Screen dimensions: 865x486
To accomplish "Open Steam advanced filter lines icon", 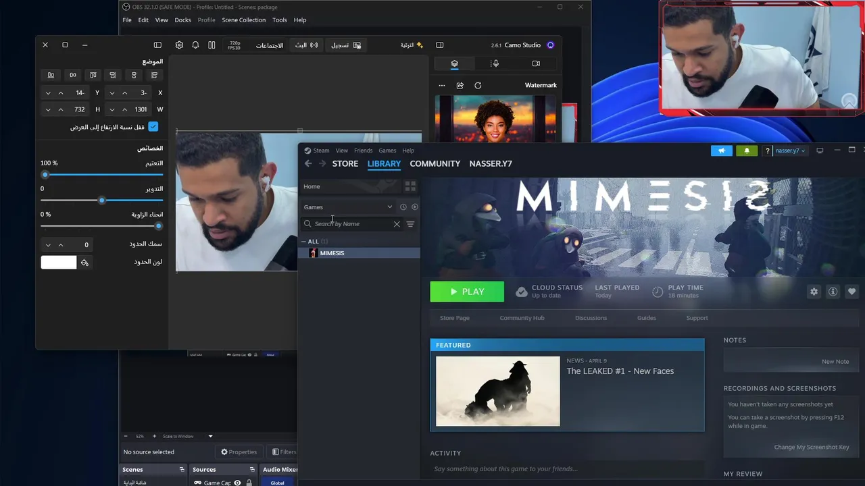I will 410,224.
